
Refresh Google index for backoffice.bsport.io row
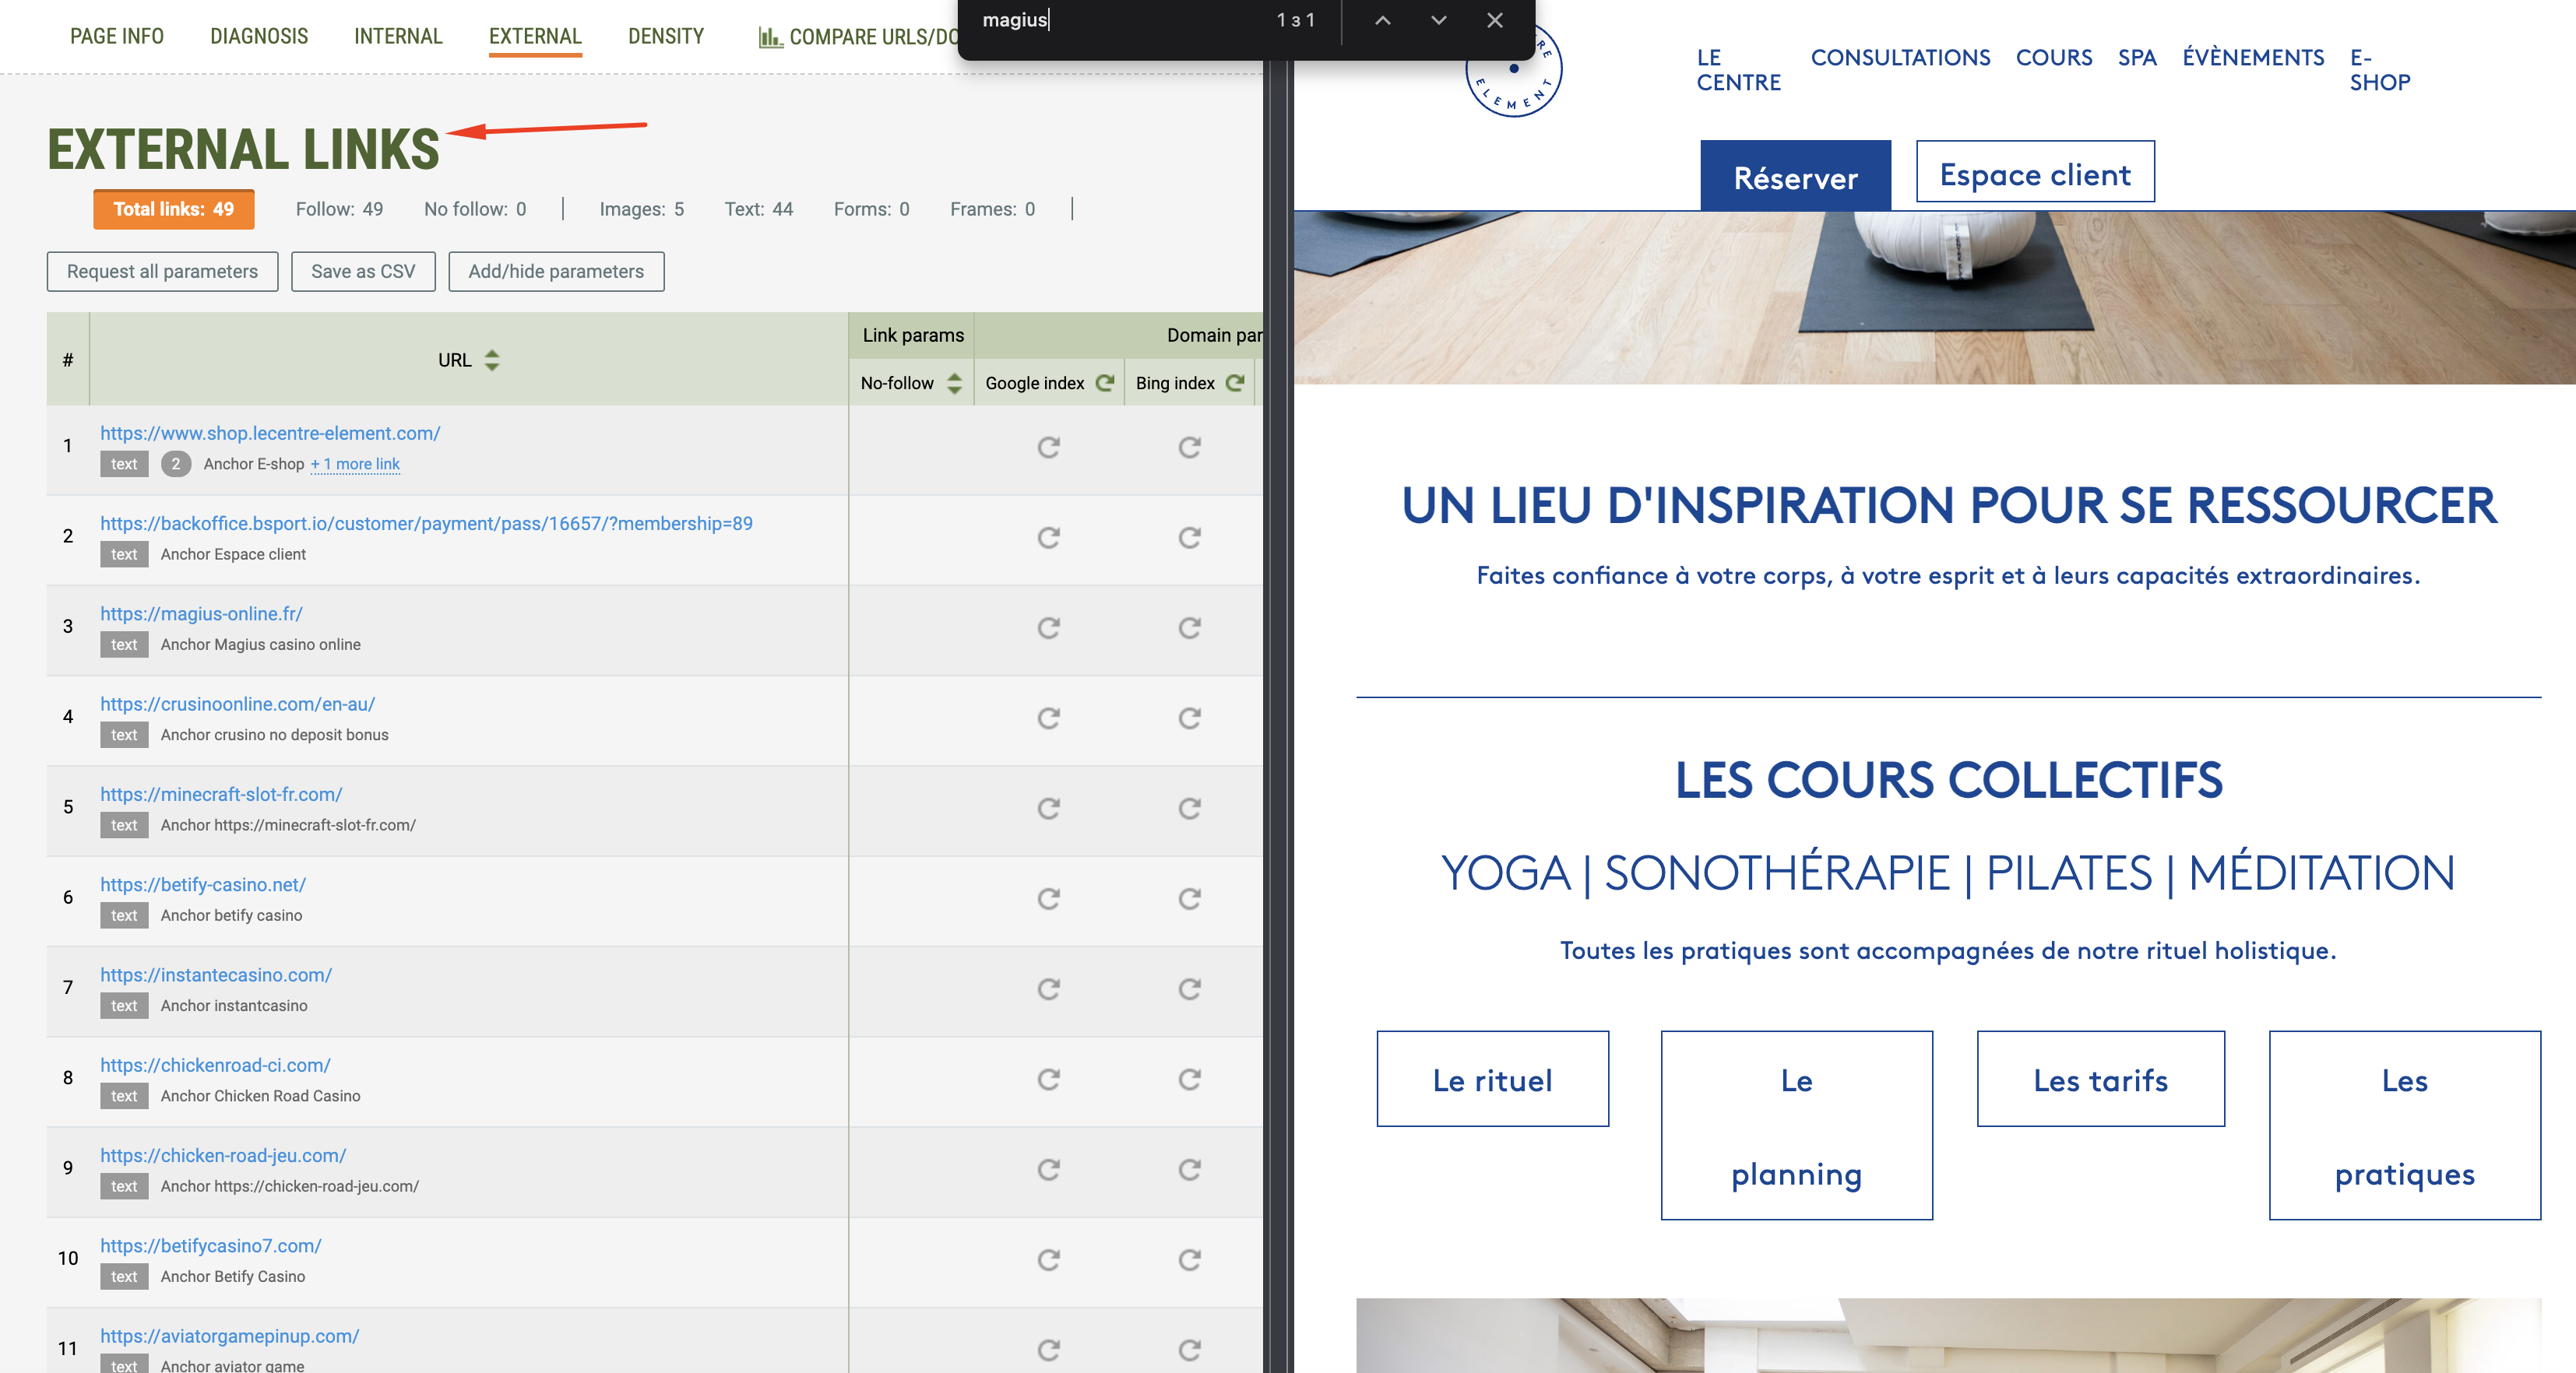click(x=1048, y=538)
